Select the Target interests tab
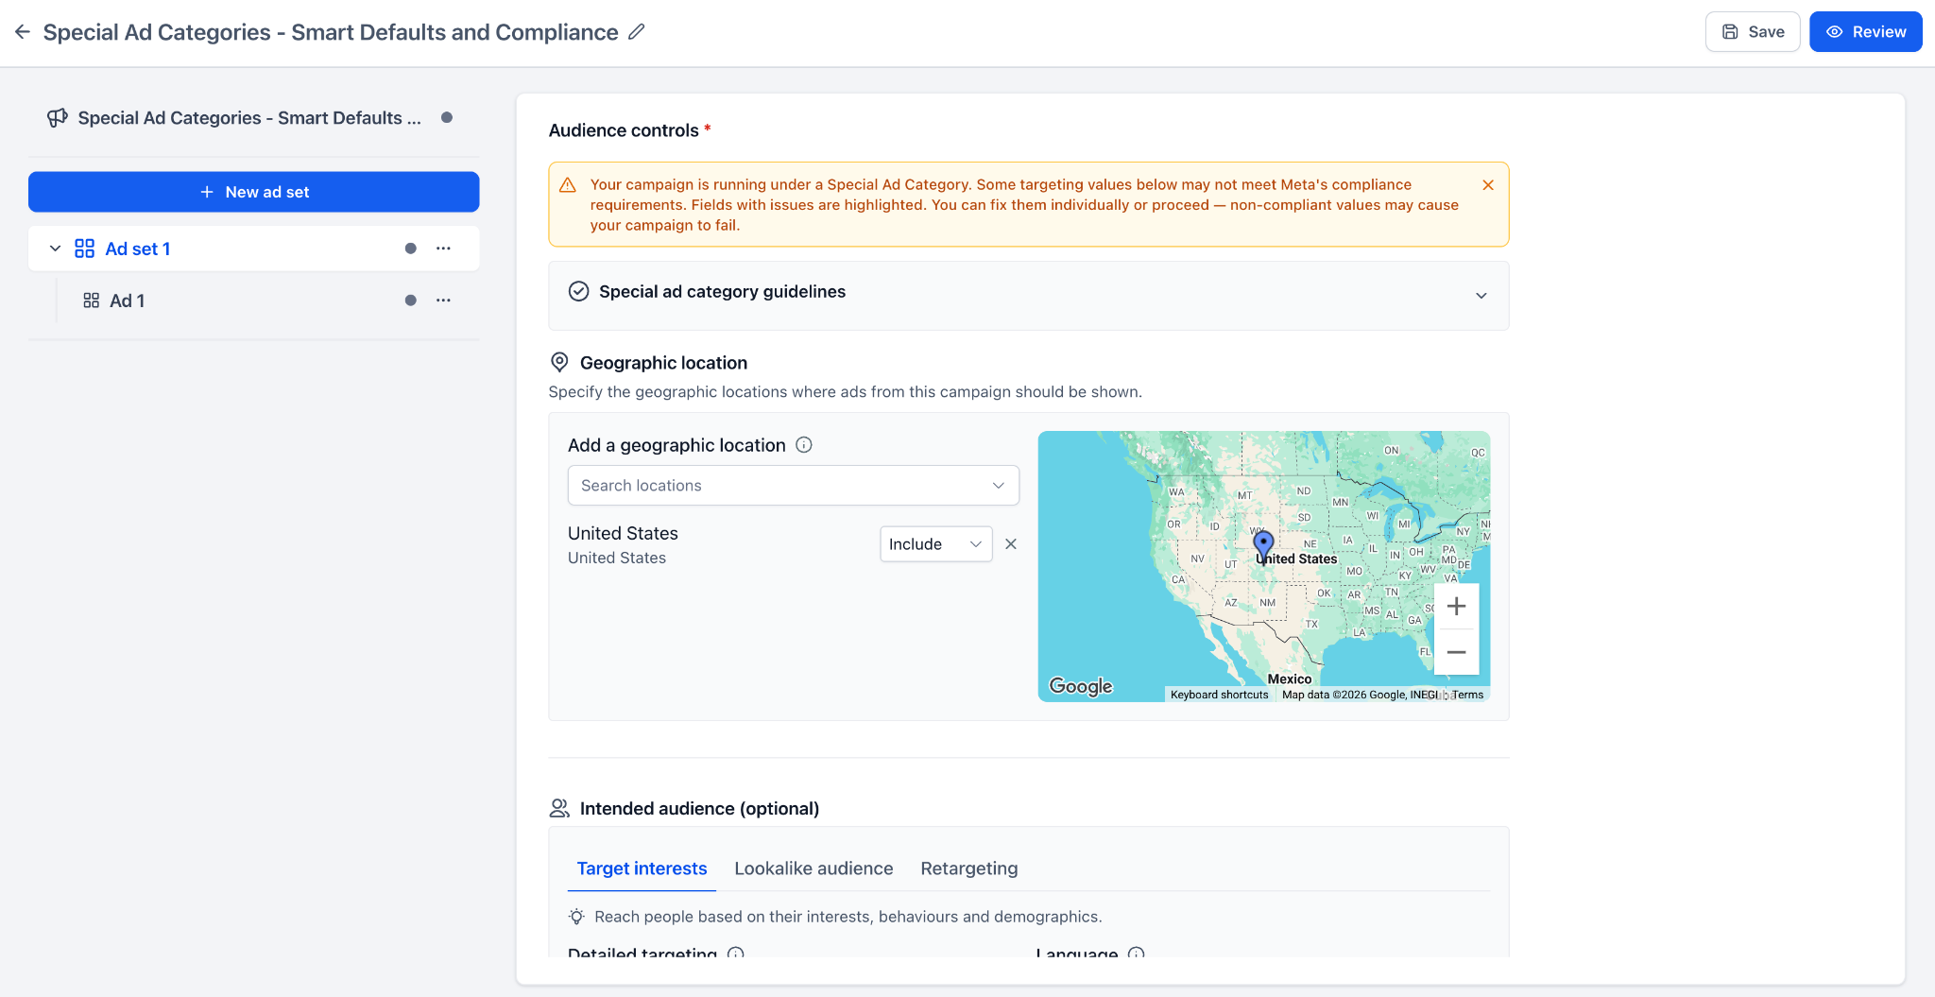This screenshot has height=997, width=1935. 642,868
